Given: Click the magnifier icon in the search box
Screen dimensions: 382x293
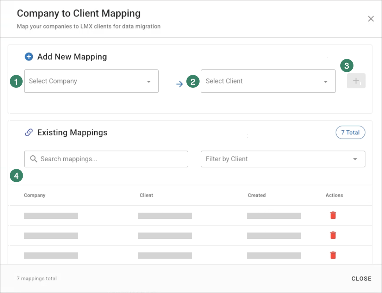Looking at the screenshot, I should (x=34, y=159).
